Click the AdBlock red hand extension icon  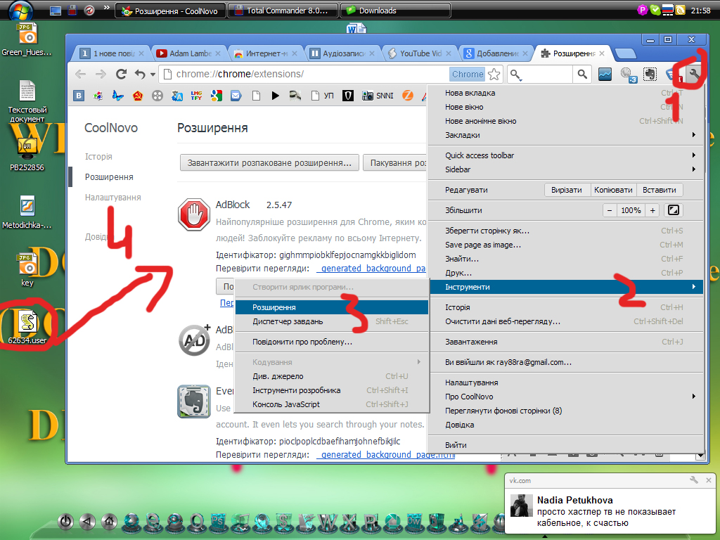point(194,214)
